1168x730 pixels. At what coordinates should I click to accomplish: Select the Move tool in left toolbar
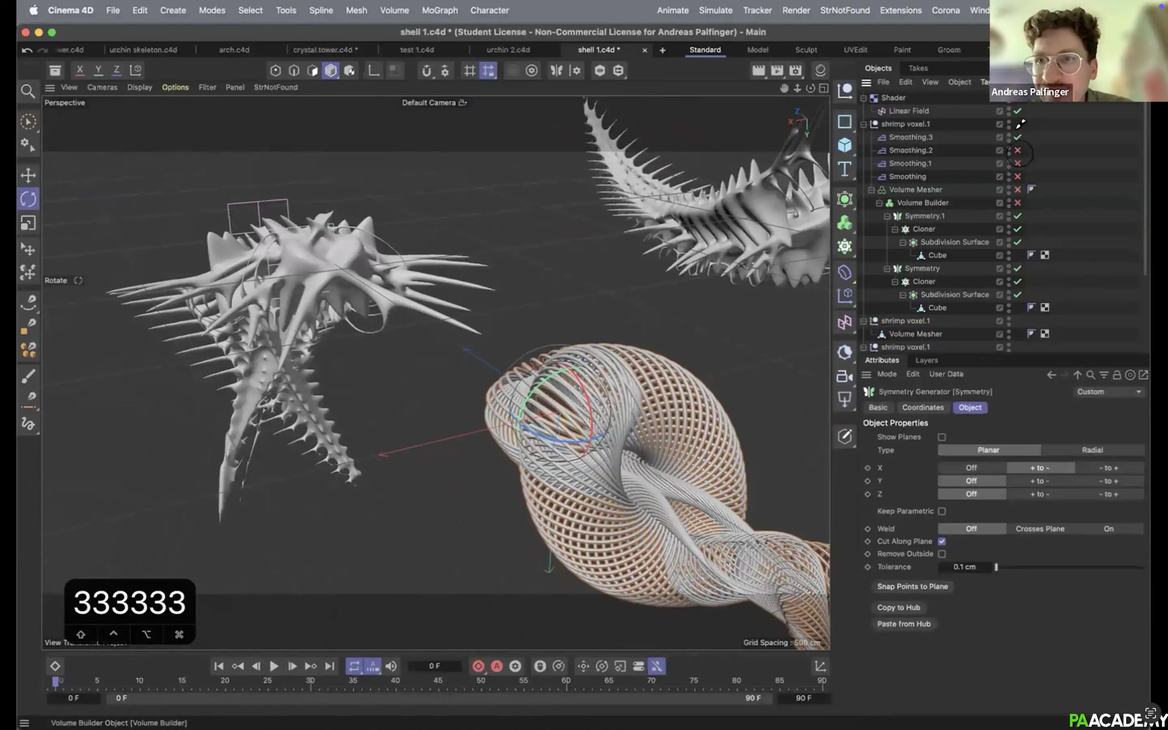[x=28, y=175]
